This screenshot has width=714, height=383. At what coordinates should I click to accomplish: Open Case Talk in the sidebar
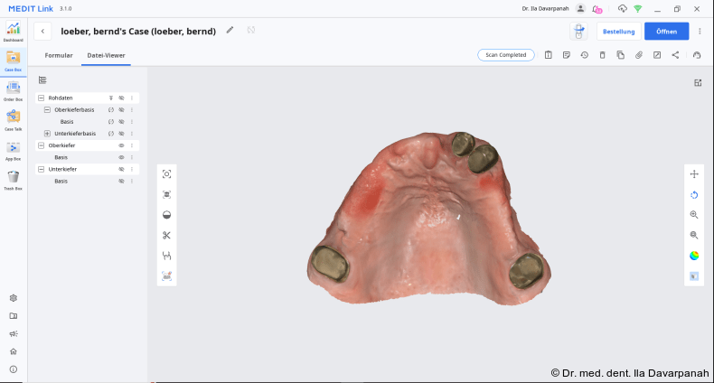(x=13, y=117)
